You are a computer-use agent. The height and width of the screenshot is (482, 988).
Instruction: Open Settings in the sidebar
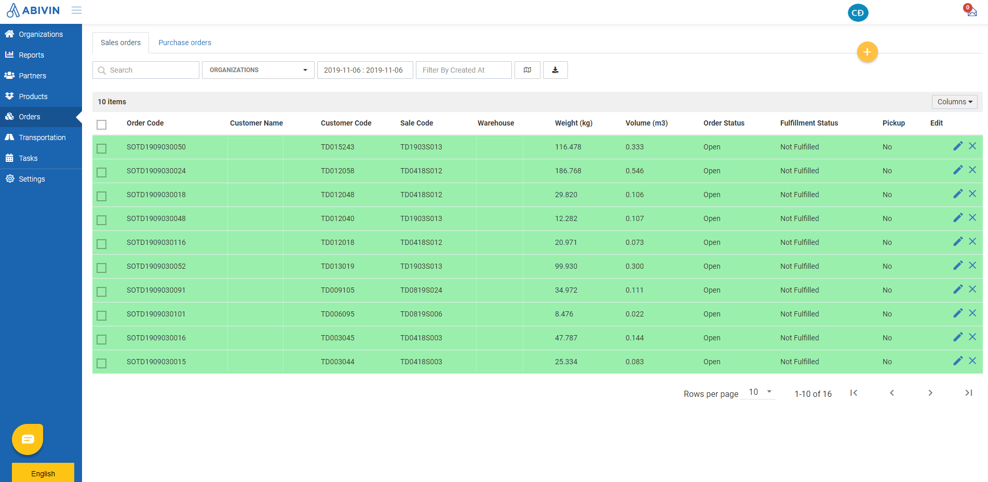[41, 179]
